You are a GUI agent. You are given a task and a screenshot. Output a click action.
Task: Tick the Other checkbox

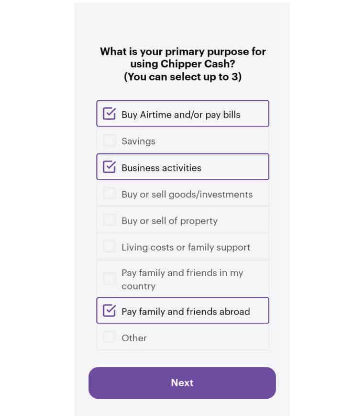click(x=110, y=337)
